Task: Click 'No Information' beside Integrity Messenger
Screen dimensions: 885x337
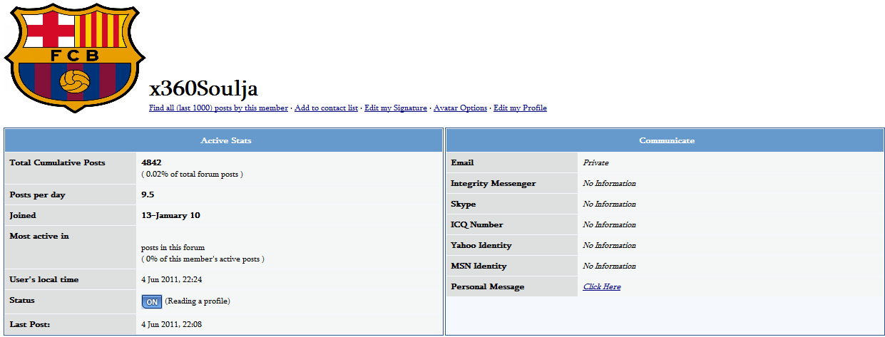Action: point(609,183)
